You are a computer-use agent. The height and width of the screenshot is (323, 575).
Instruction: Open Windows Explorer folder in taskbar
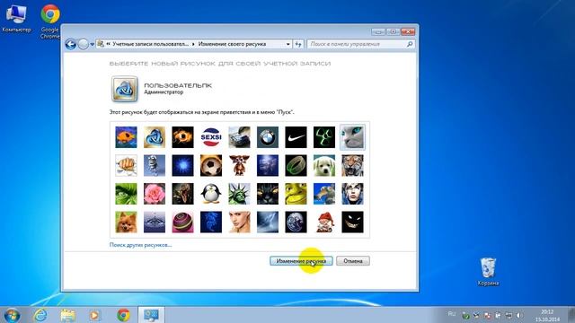[x=68, y=315]
